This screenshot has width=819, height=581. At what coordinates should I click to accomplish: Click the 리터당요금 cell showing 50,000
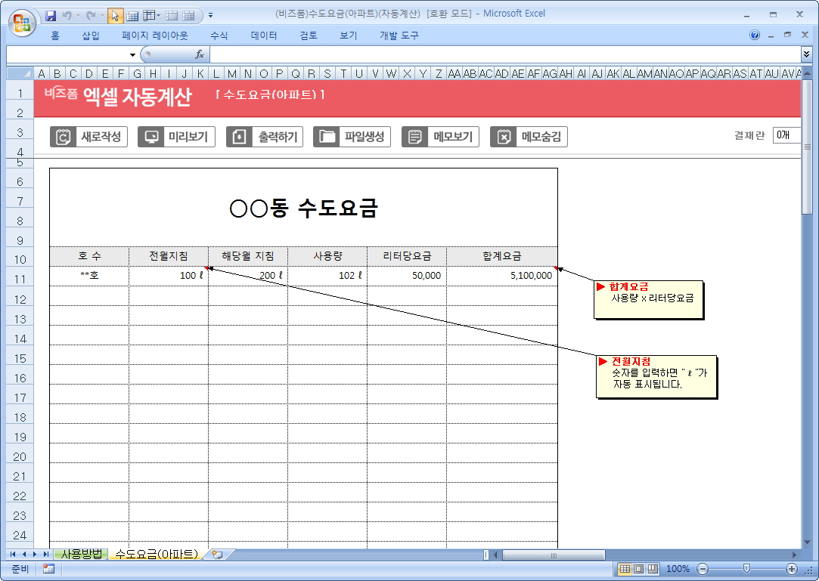click(x=406, y=276)
